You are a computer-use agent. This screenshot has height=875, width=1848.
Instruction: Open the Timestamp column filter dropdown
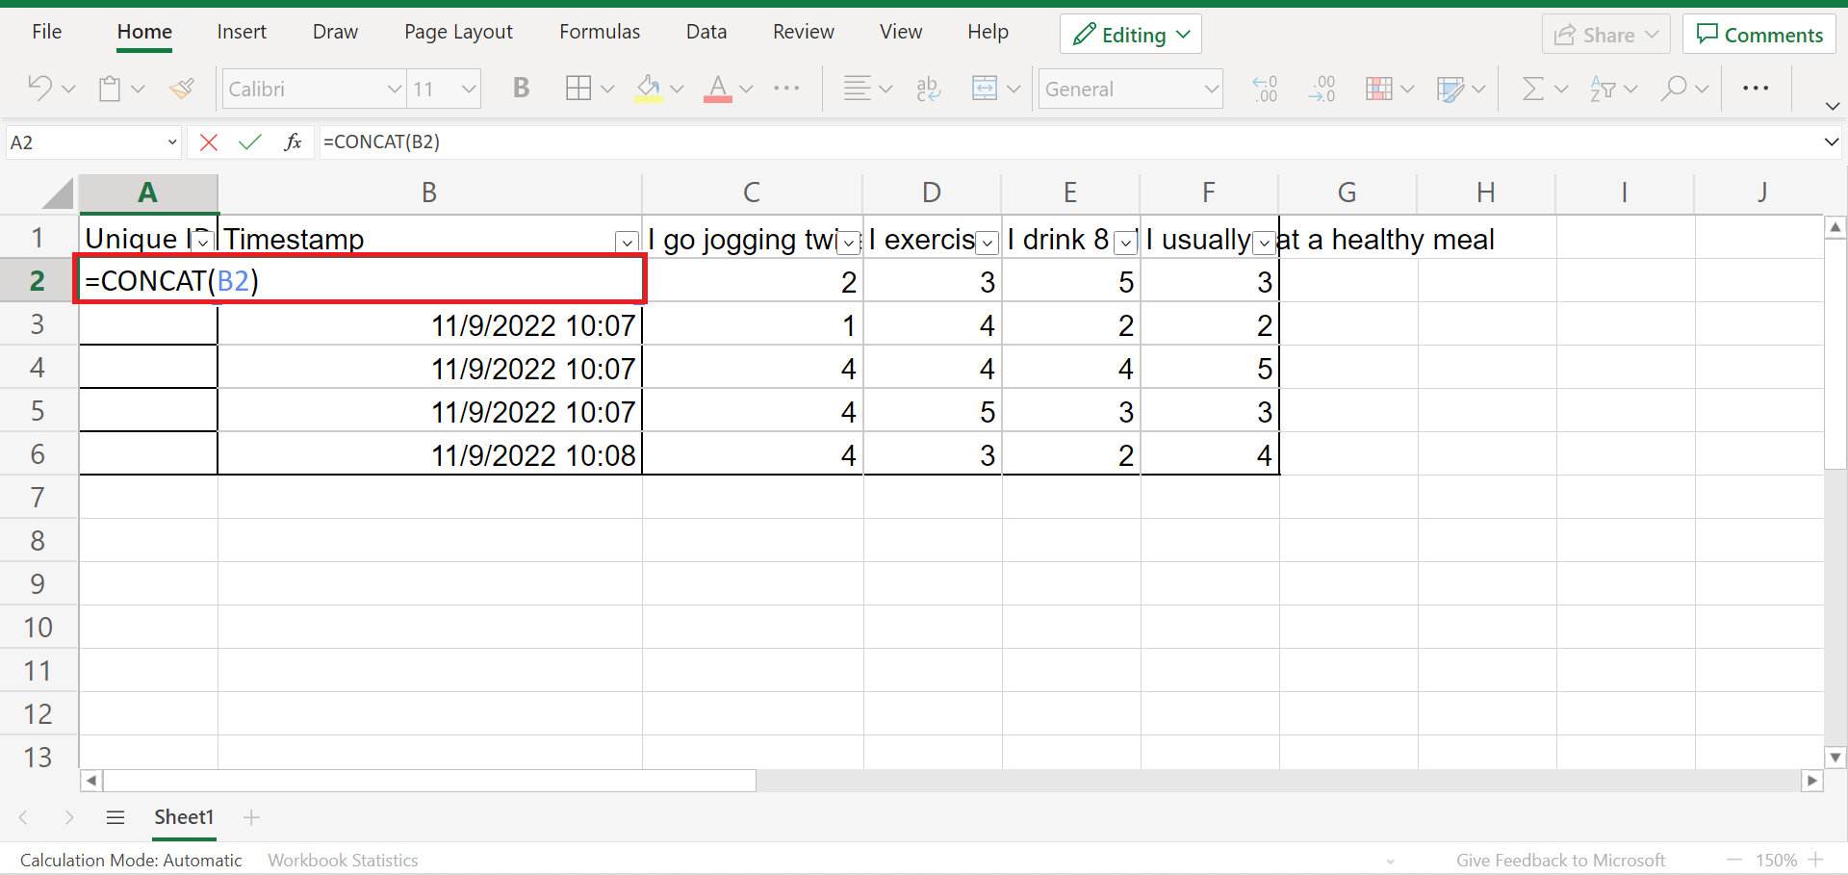tap(627, 242)
